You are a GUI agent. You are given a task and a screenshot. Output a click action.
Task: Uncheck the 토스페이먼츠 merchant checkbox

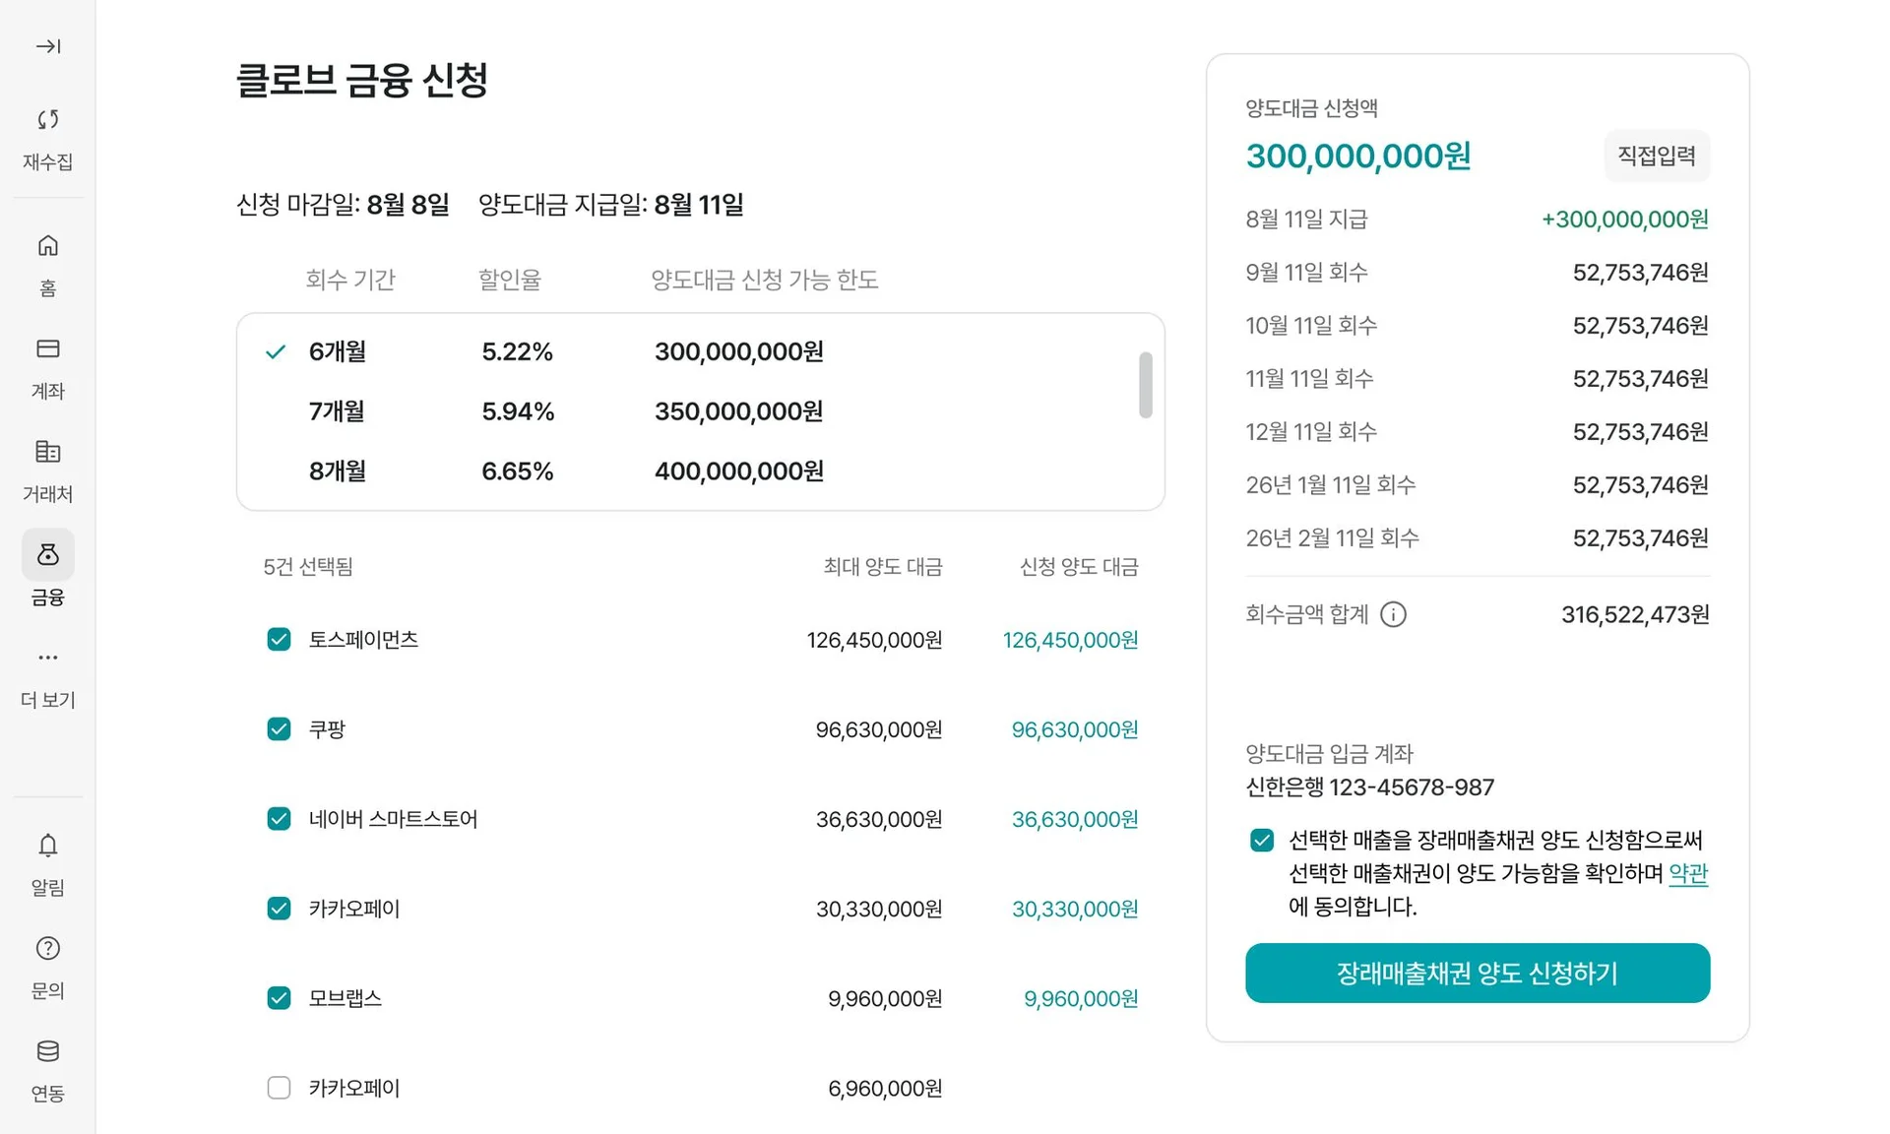[x=279, y=639]
